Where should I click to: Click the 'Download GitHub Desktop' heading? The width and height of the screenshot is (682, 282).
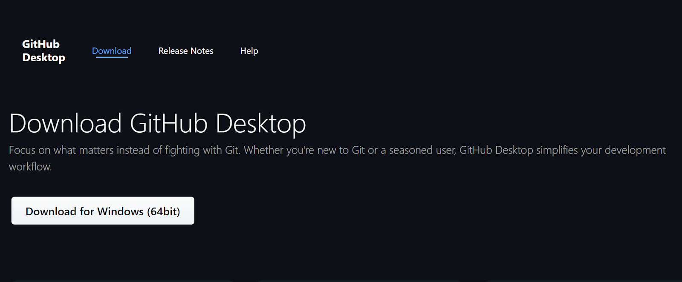(158, 124)
